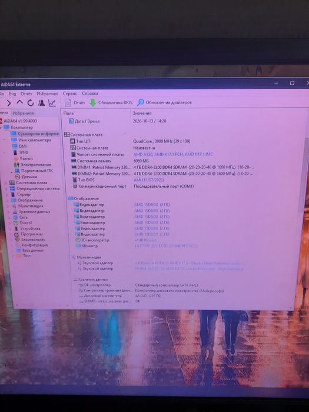
Task: Click the DMI icon in tree
Action: 15,146
